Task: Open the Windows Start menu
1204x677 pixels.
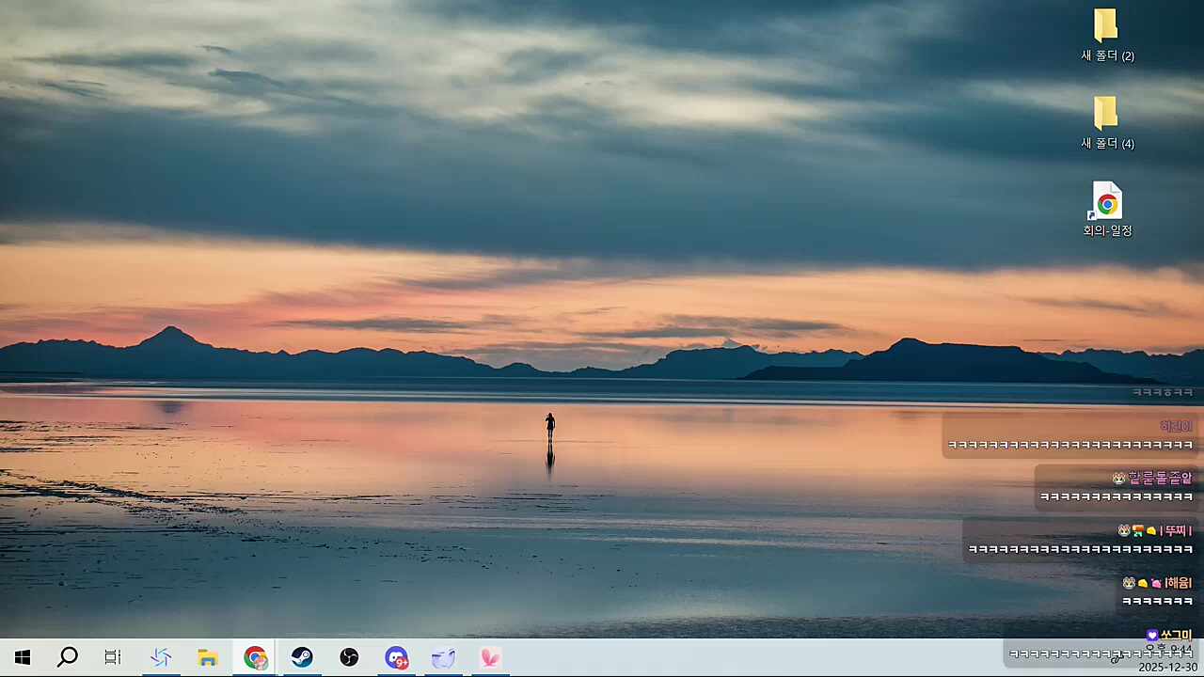Action: click(23, 657)
